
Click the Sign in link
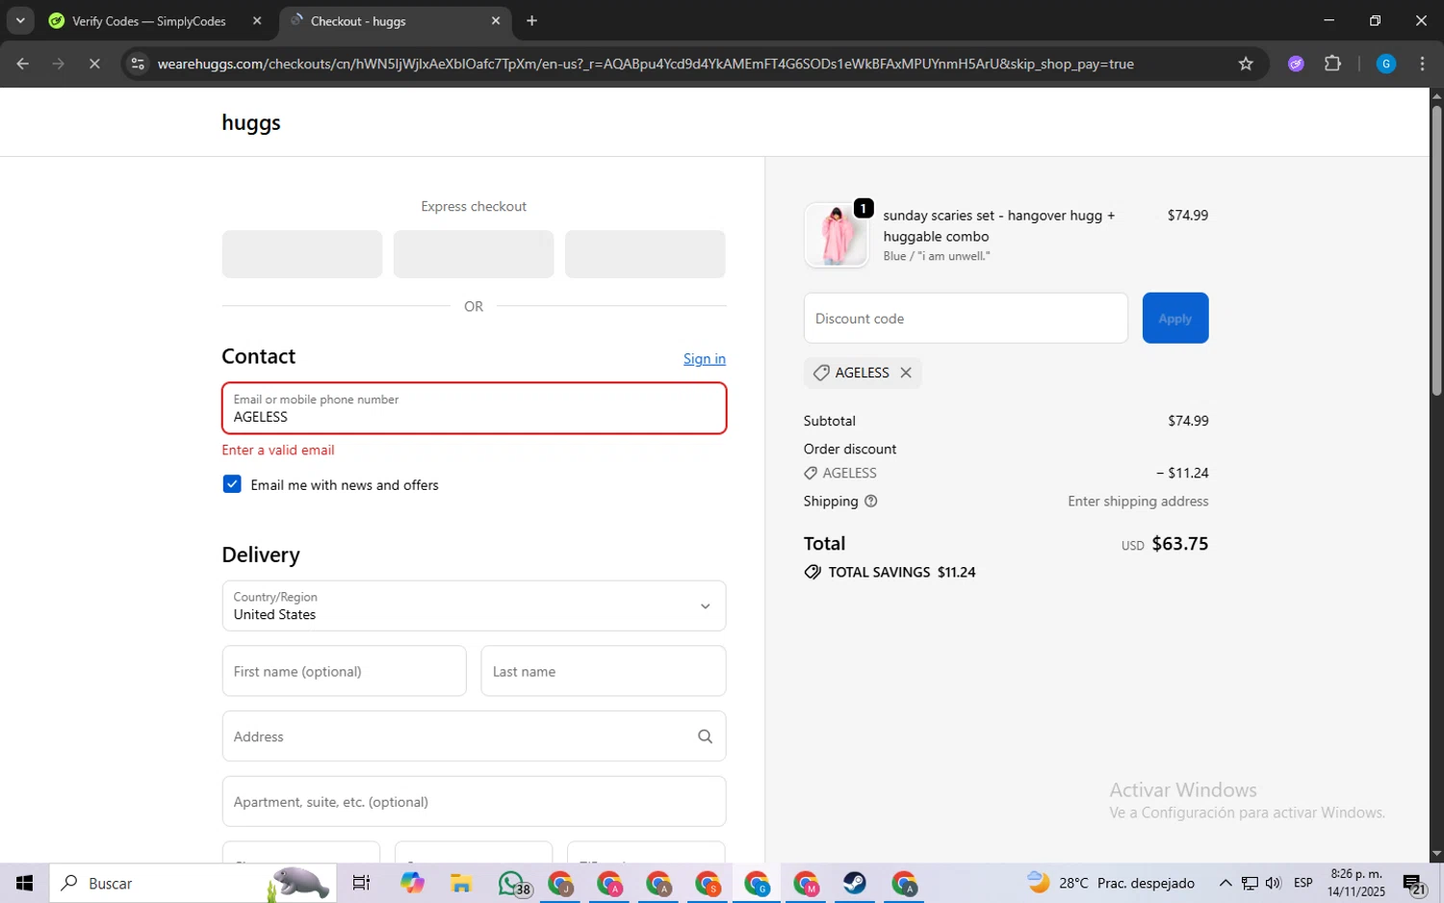tap(705, 358)
